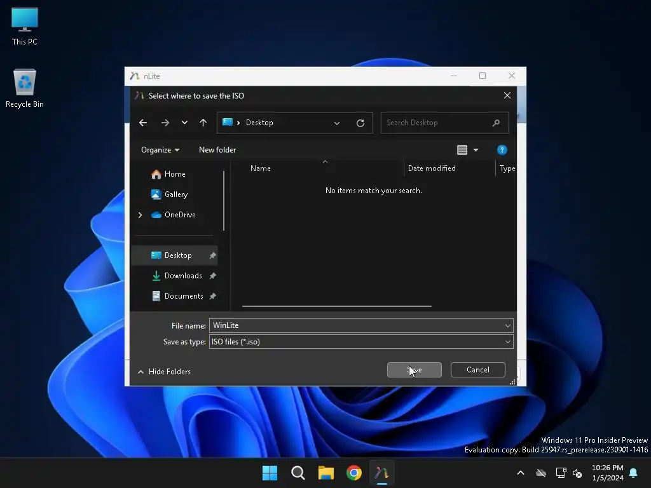Change the view layout icon
Image resolution: width=651 pixels, height=488 pixels.
coord(462,150)
